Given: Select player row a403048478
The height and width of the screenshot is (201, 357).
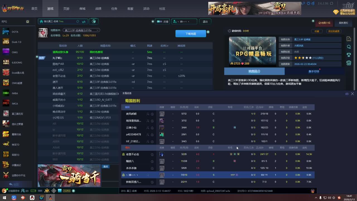Looking at the screenshot, I should (218, 134).
